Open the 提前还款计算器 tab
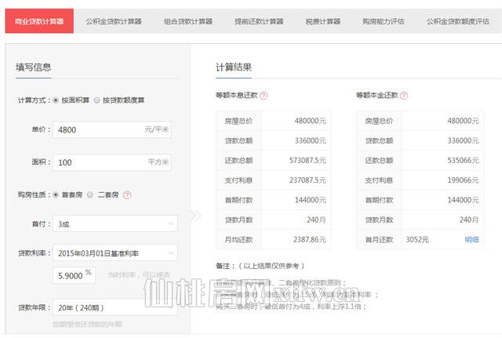 tap(259, 21)
